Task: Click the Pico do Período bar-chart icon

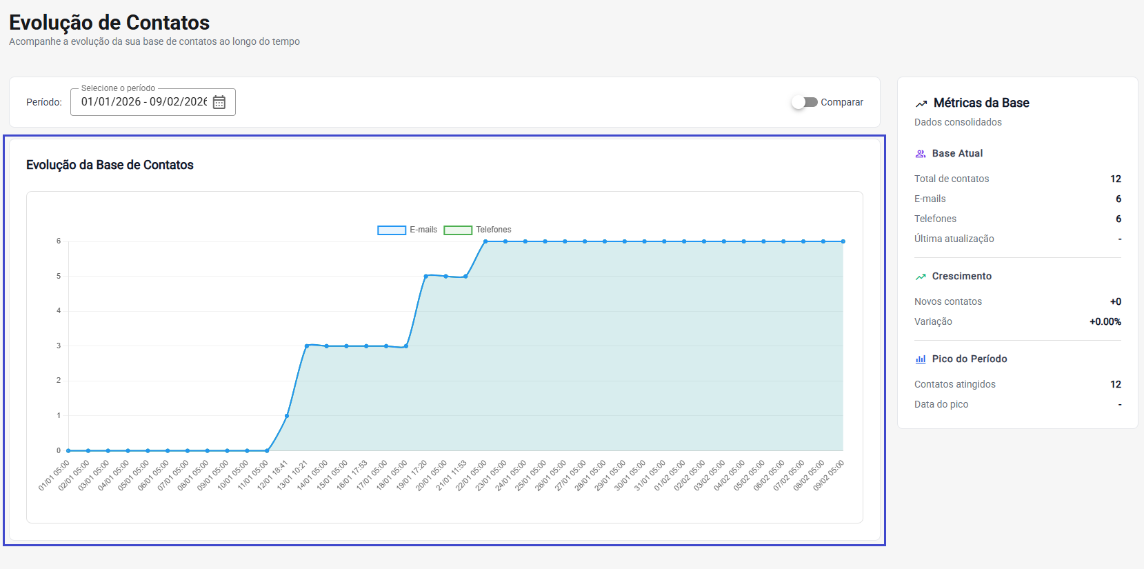Action: tap(920, 359)
